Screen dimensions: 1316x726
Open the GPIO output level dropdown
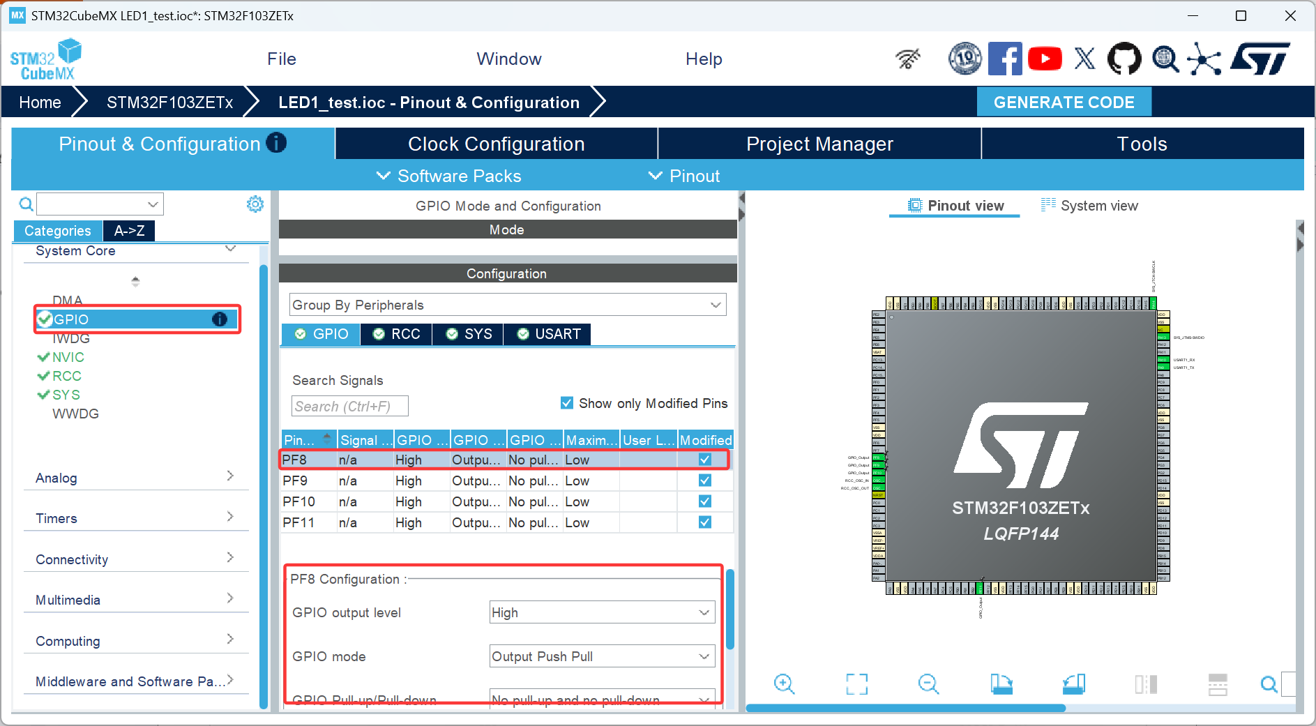pyautogui.click(x=603, y=612)
